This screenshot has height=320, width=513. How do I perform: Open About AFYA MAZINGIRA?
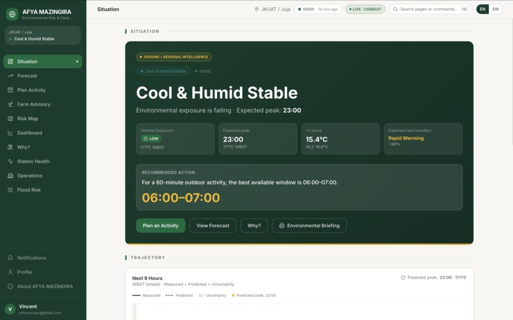coord(43,286)
